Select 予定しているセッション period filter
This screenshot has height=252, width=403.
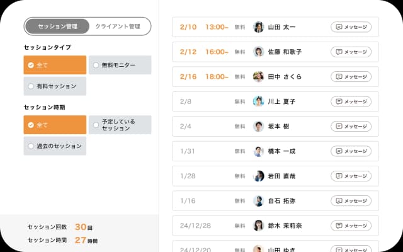click(120, 125)
